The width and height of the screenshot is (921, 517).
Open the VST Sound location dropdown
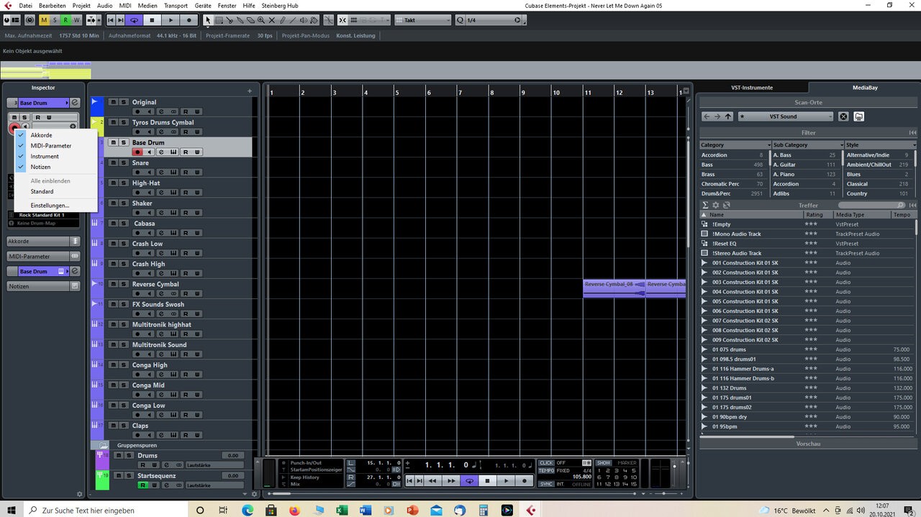click(786, 116)
